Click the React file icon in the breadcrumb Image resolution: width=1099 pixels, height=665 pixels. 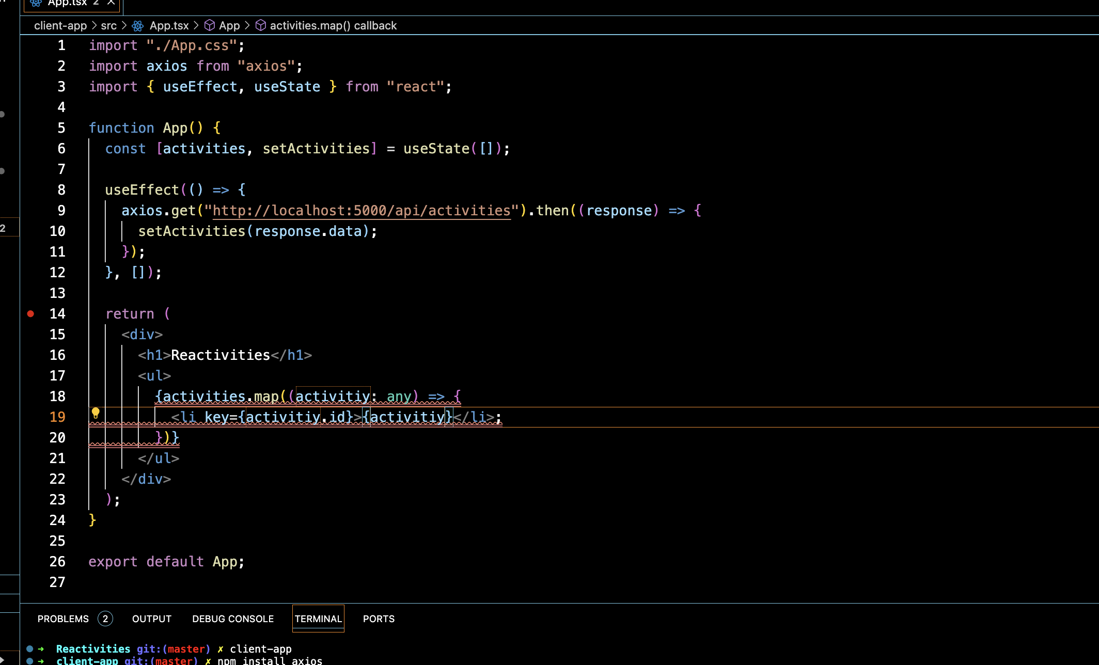tap(138, 26)
